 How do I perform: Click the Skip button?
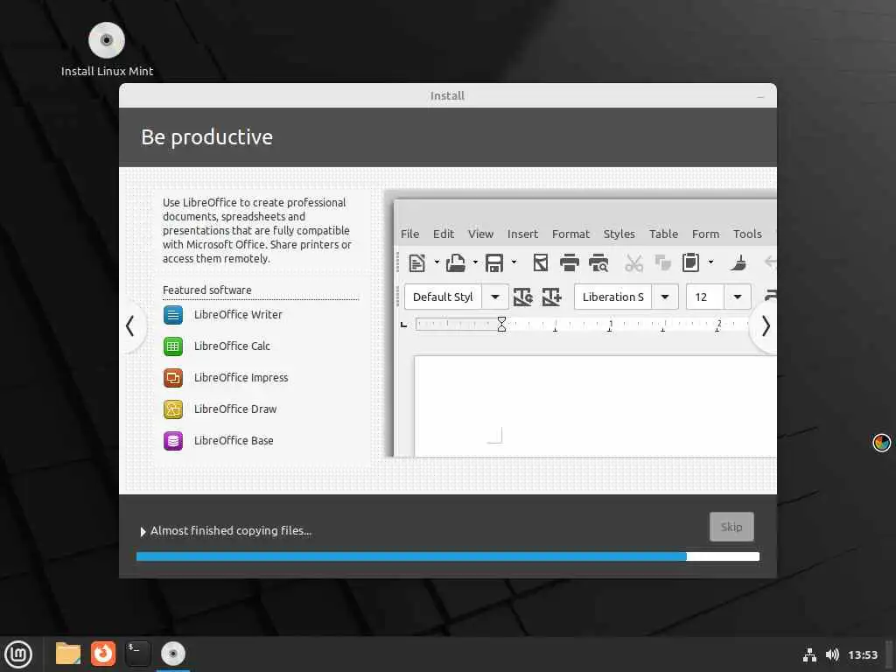point(731,527)
